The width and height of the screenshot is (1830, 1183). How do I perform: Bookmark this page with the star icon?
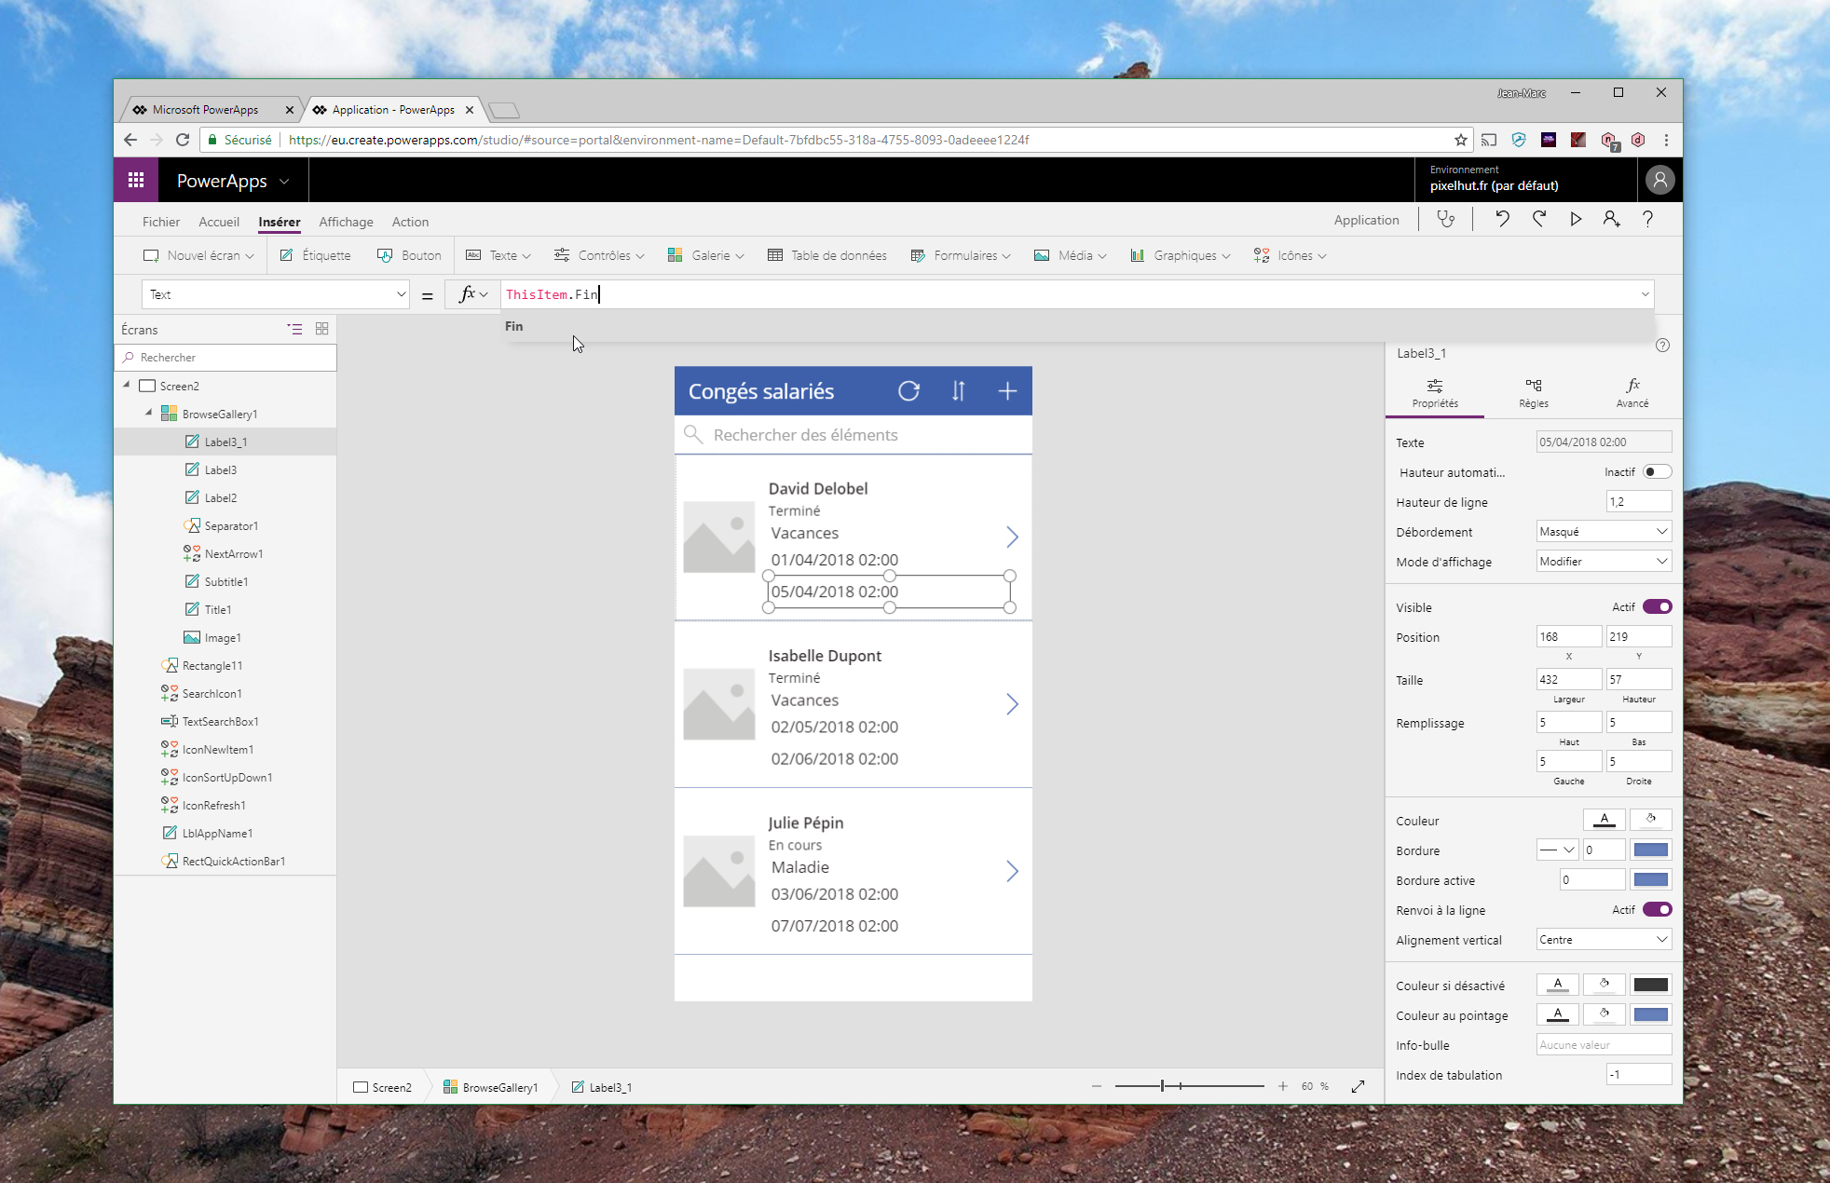(x=1460, y=140)
